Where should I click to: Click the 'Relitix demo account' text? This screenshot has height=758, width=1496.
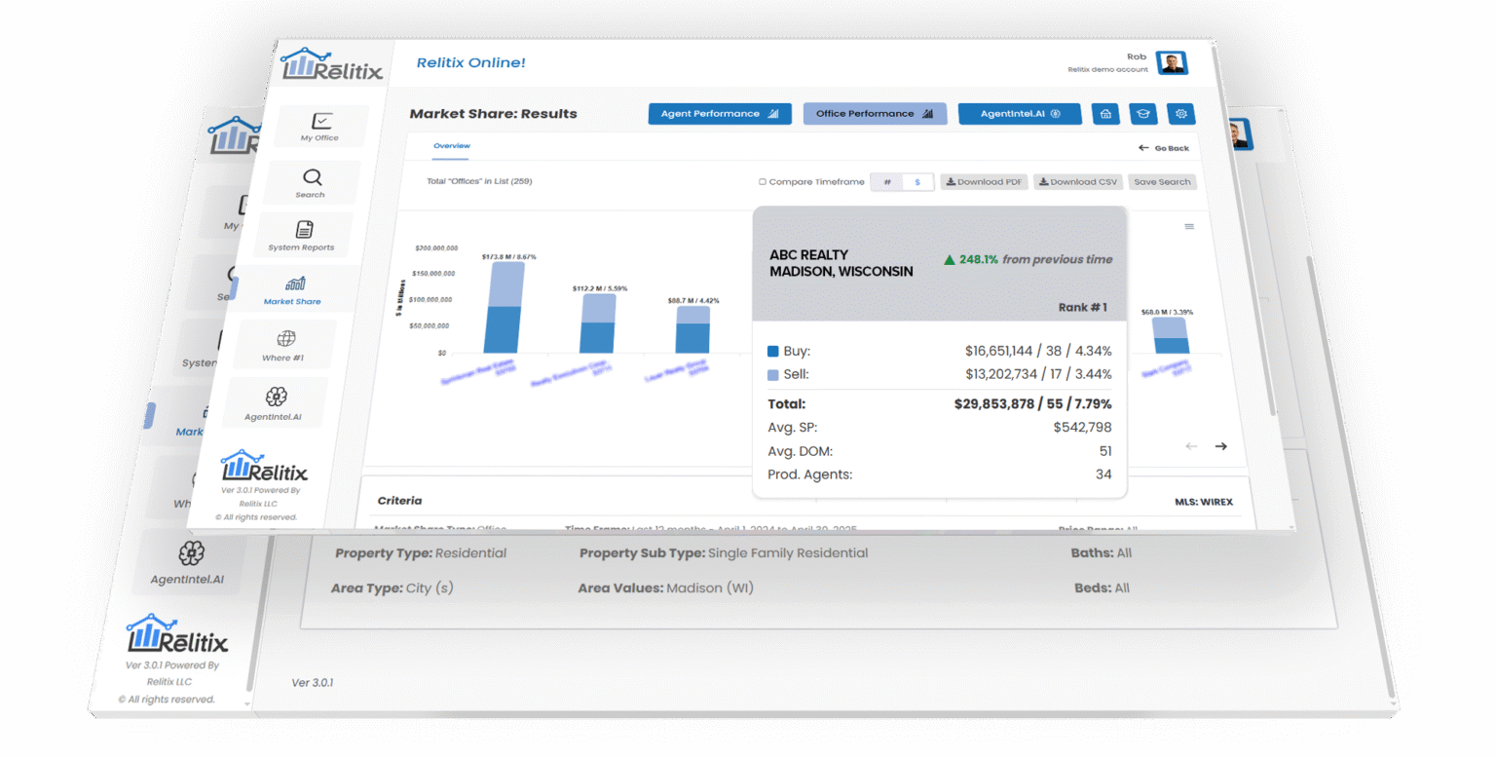tap(1107, 70)
